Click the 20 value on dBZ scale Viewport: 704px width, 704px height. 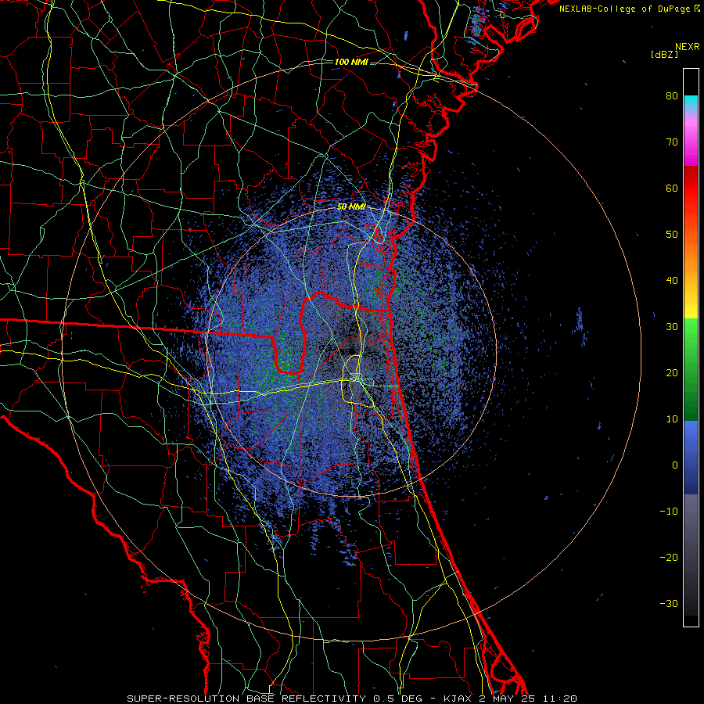tap(672, 373)
